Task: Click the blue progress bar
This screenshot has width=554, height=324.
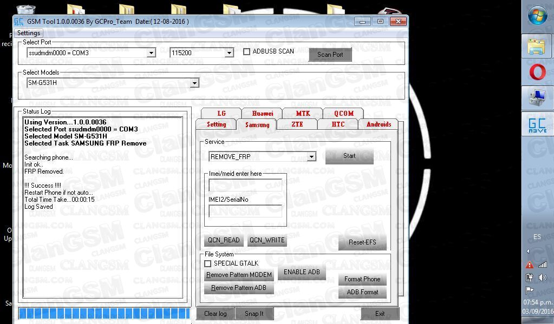Action: tap(105, 313)
